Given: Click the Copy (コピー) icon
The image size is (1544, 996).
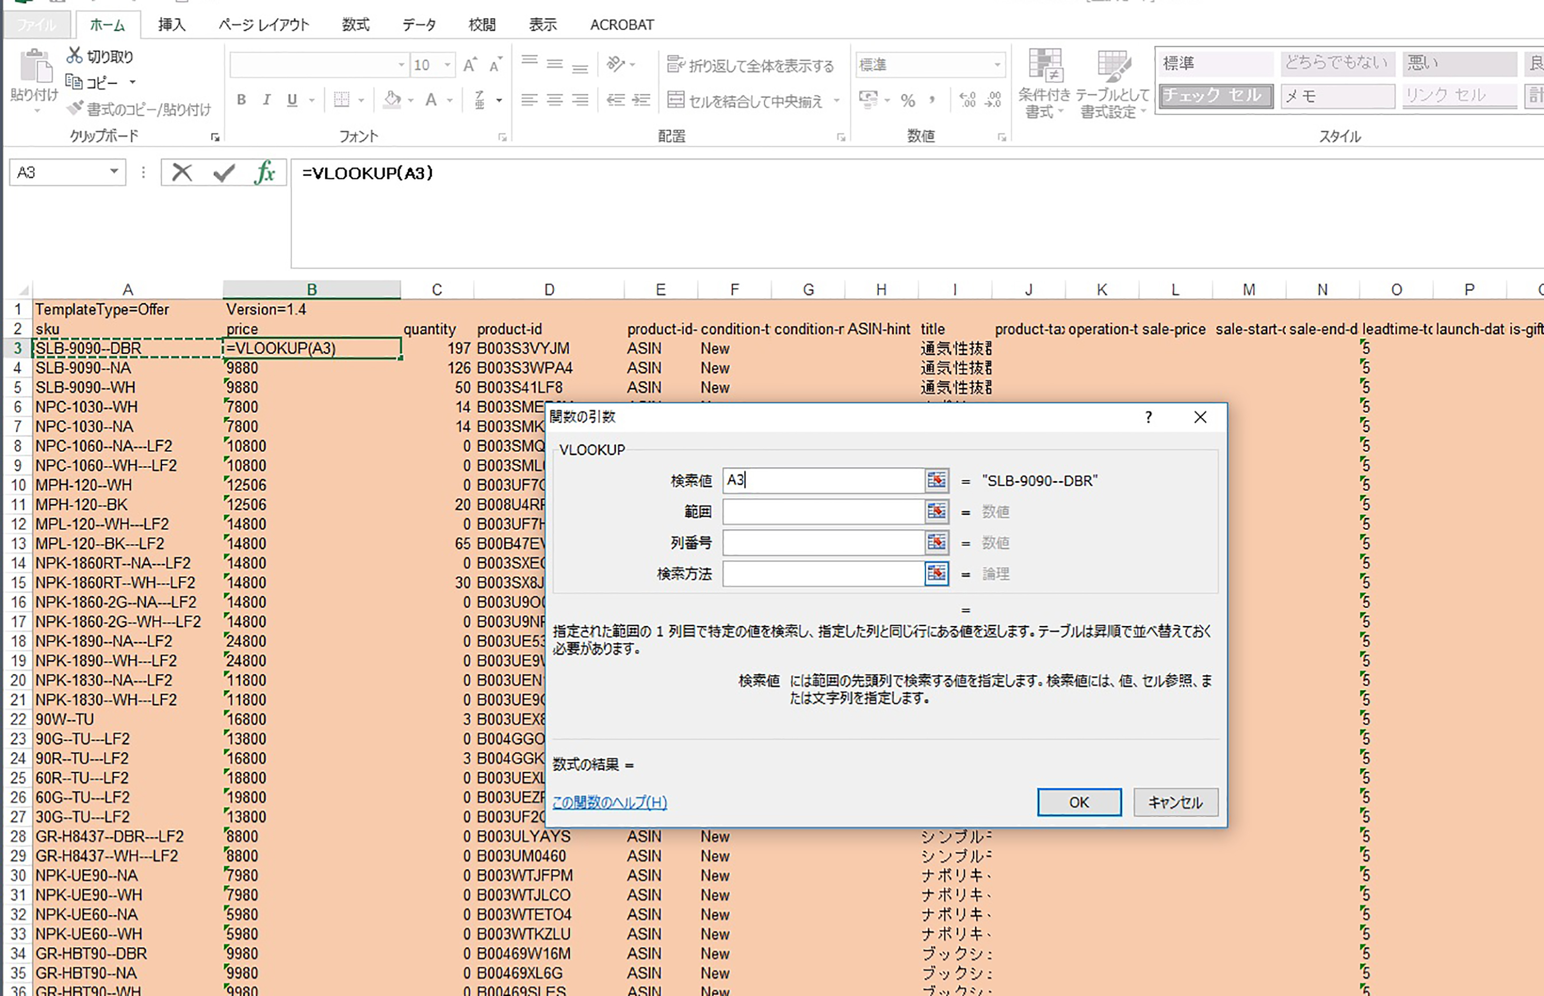Looking at the screenshot, I should [x=74, y=82].
